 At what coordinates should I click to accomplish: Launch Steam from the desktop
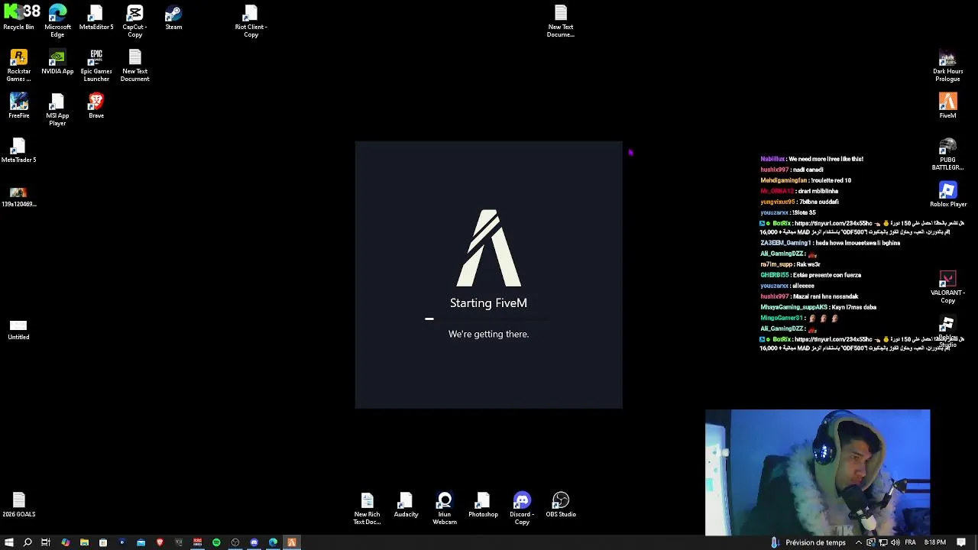tap(173, 18)
